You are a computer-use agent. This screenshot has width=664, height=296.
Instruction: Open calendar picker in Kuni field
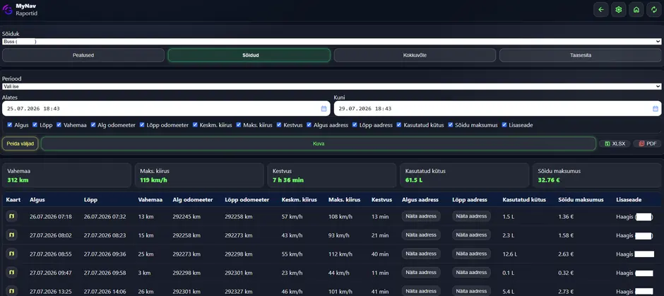click(655, 109)
